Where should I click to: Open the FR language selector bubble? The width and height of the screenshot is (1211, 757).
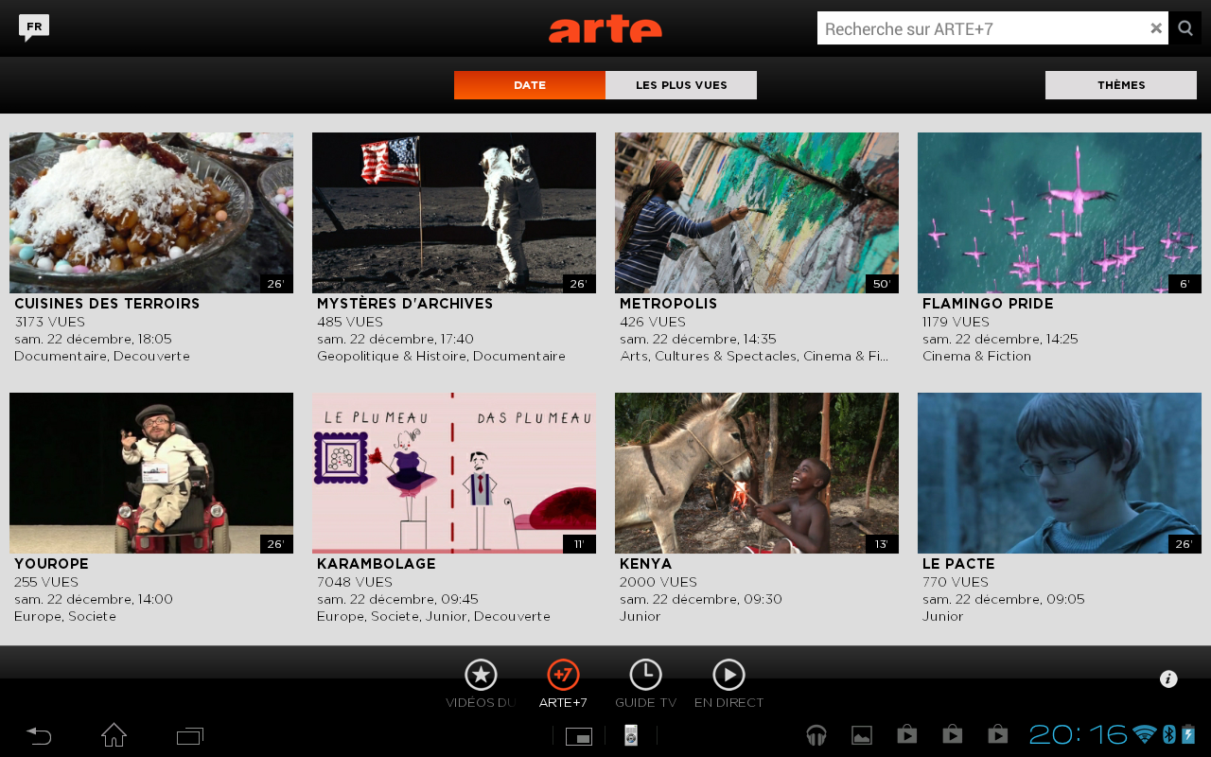pos(34,27)
